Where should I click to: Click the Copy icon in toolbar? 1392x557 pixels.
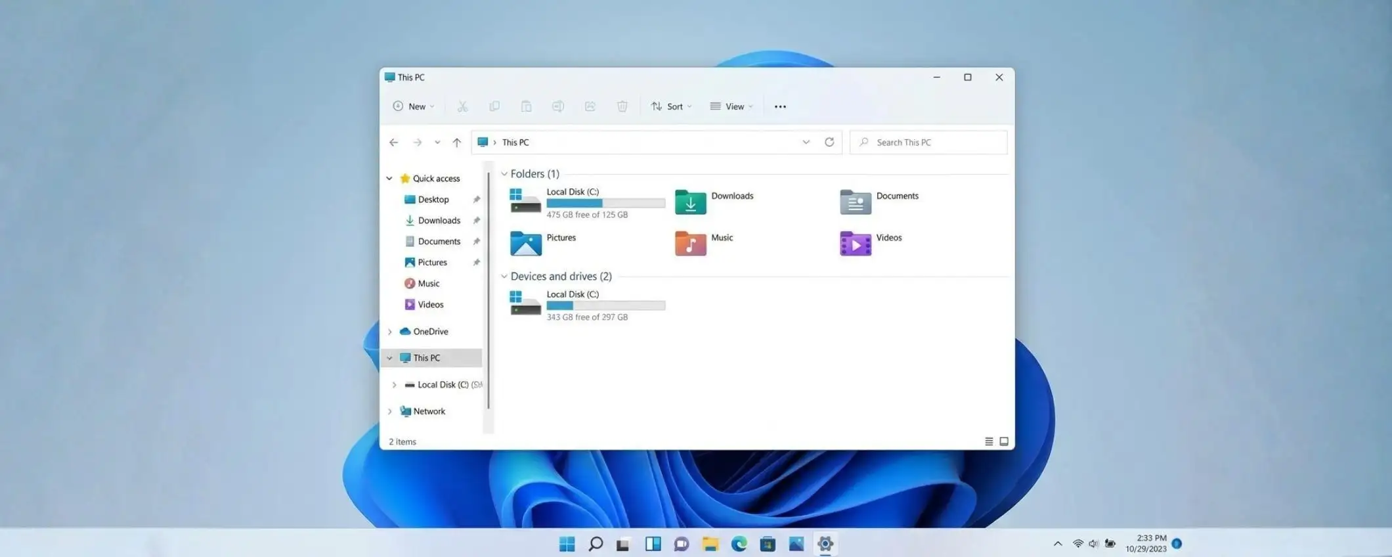pos(494,106)
